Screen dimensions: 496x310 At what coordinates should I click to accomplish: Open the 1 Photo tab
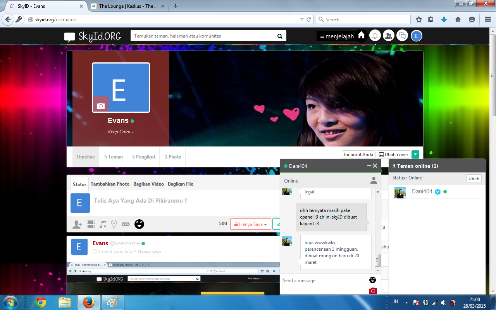point(173,157)
